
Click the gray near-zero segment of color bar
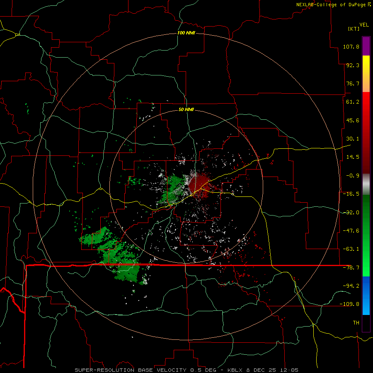[366, 184]
